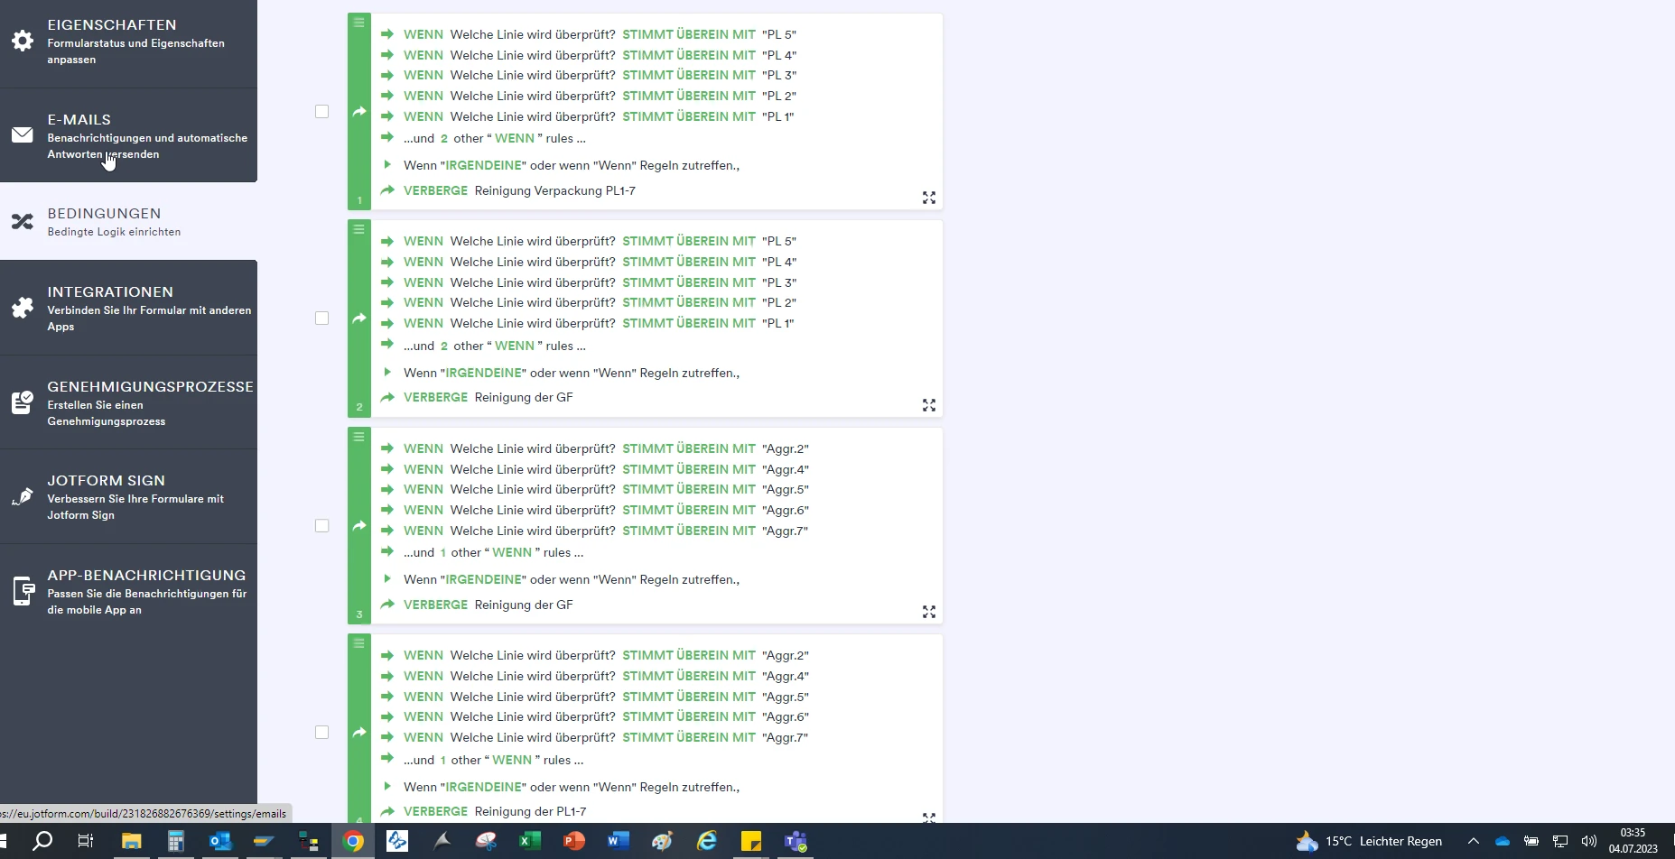The image size is (1675, 859).
Task: Click the Bedingungen branching icon
Action: tap(23, 222)
